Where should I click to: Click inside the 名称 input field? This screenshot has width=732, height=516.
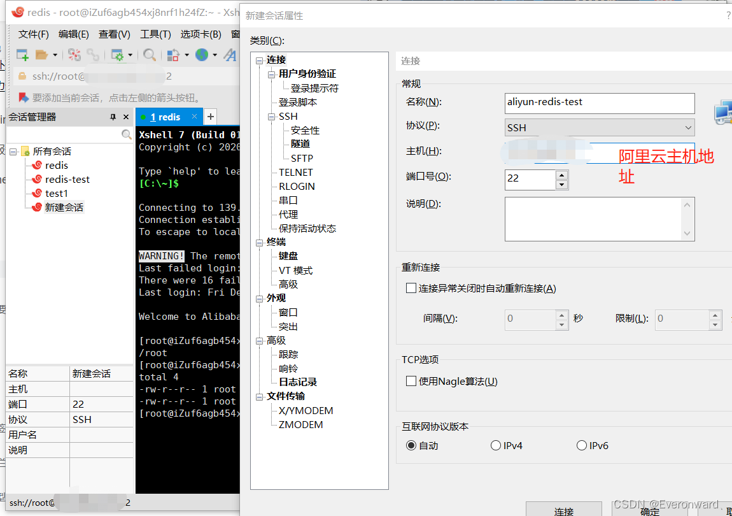tap(598, 103)
